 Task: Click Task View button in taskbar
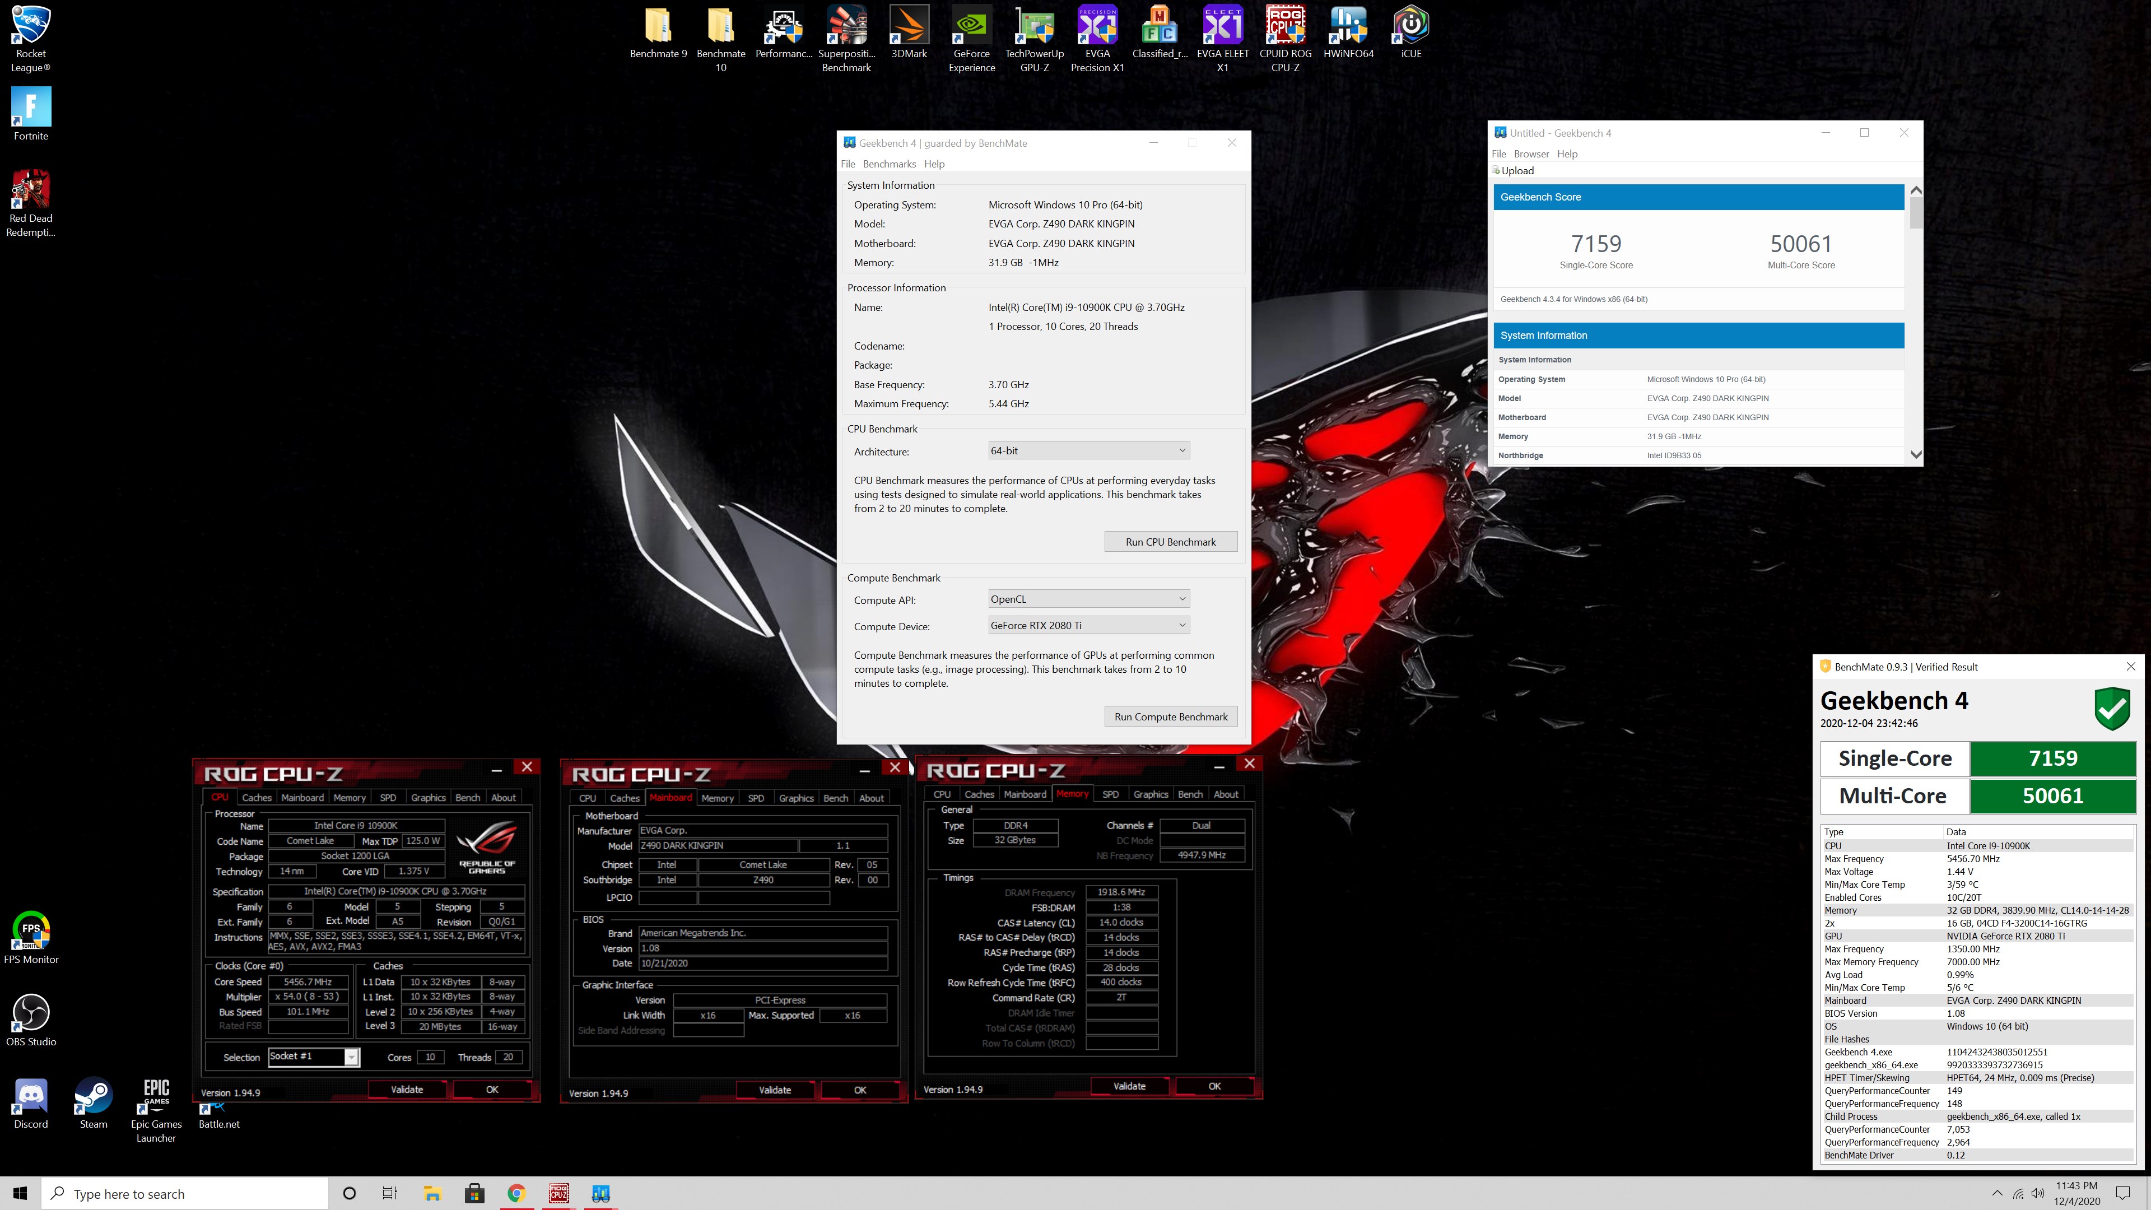(389, 1193)
